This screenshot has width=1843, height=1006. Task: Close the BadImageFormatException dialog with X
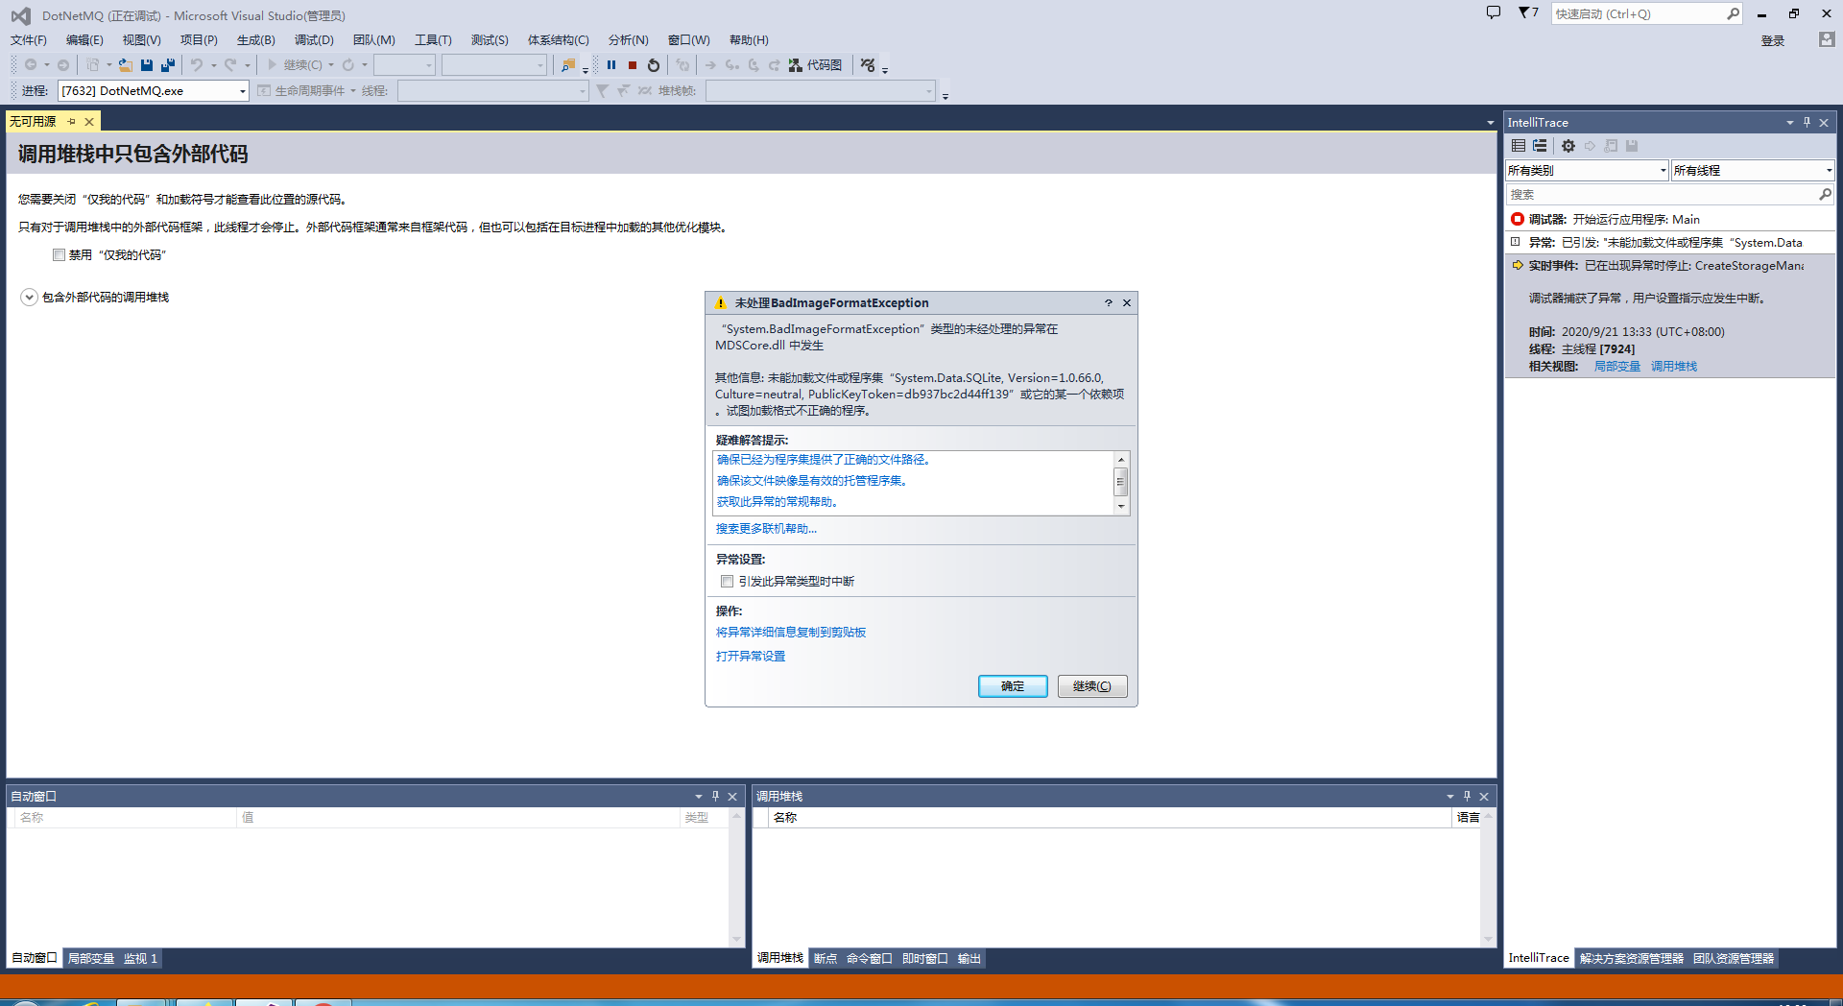tap(1127, 302)
